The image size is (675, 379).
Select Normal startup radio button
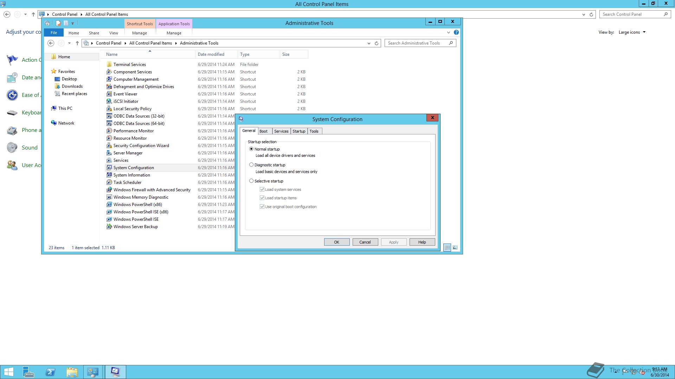[x=251, y=149]
